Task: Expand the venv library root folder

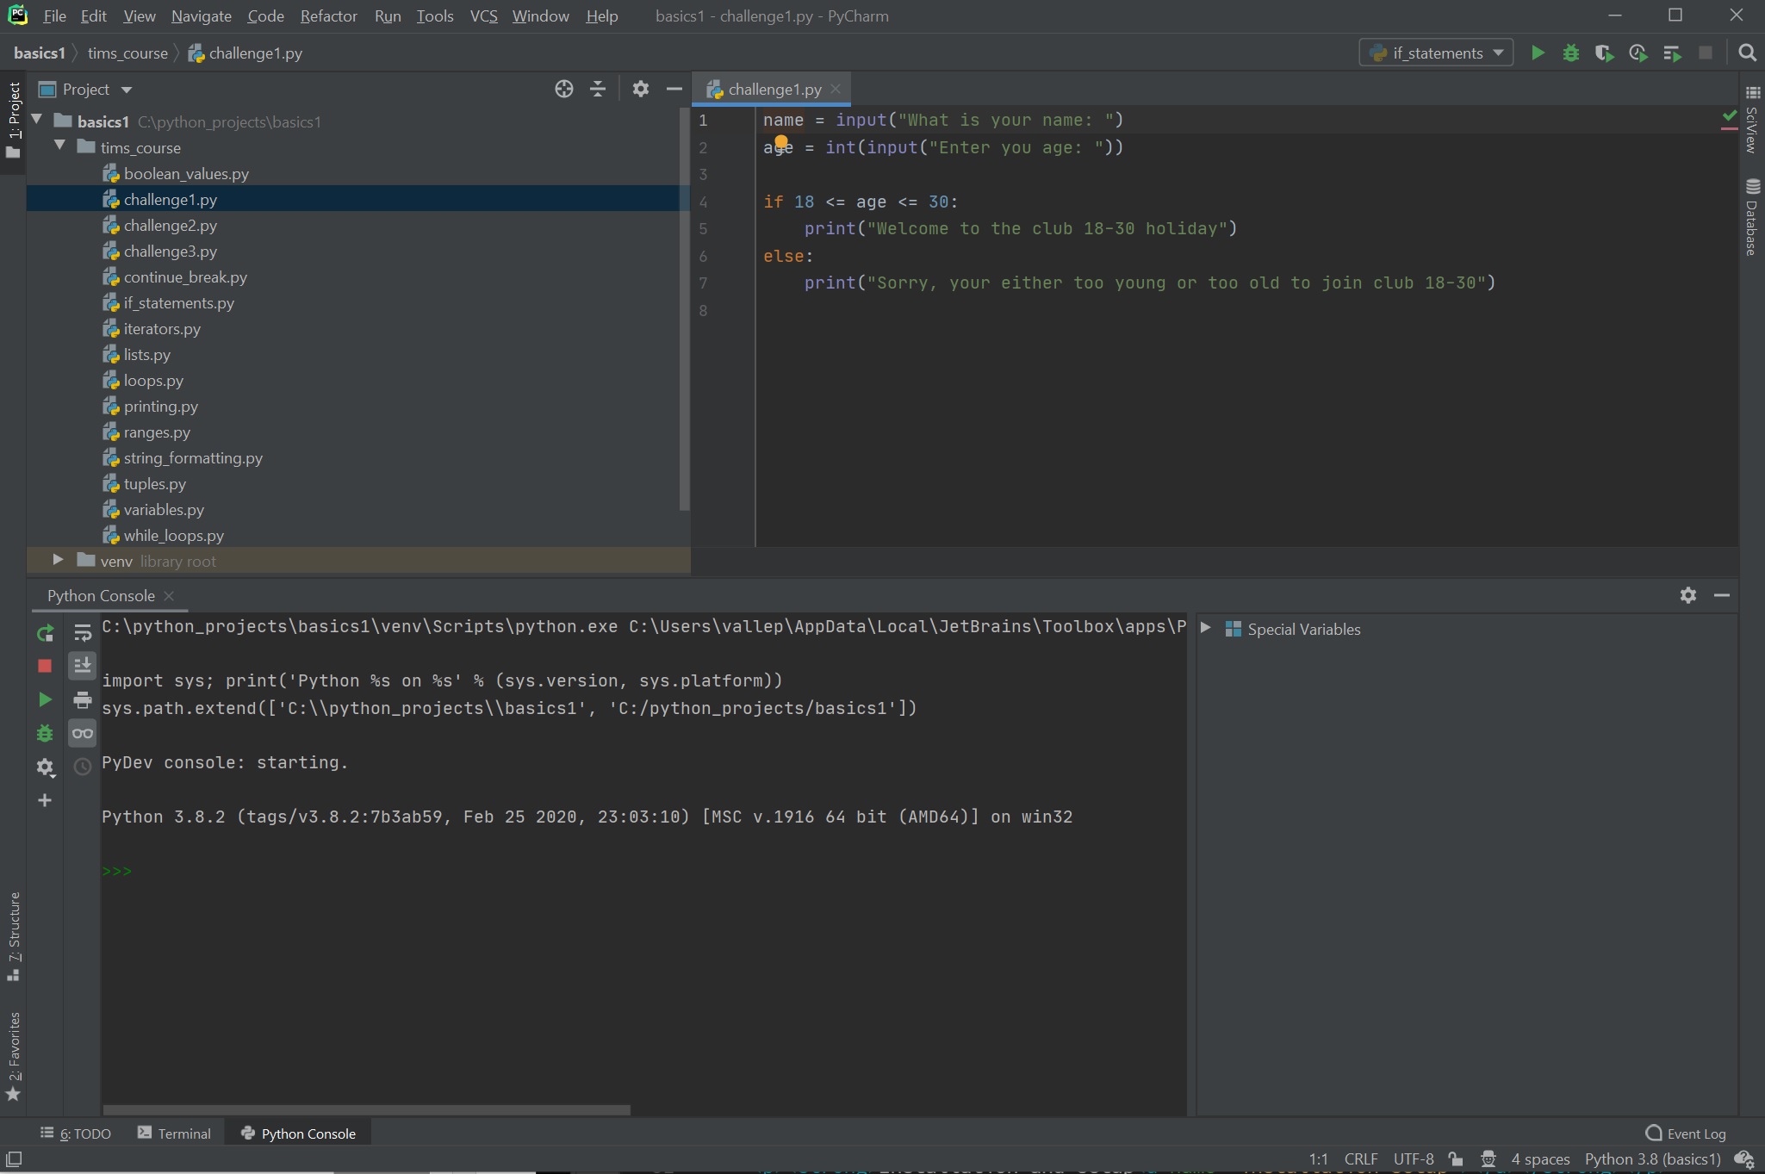Action: click(x=58, y=560)
